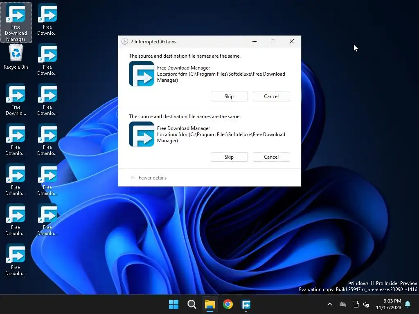The width and height of the screenshot is (419, 314).
Task: Click Skip in the second interrupted action
Action: [x=229, y=157]
